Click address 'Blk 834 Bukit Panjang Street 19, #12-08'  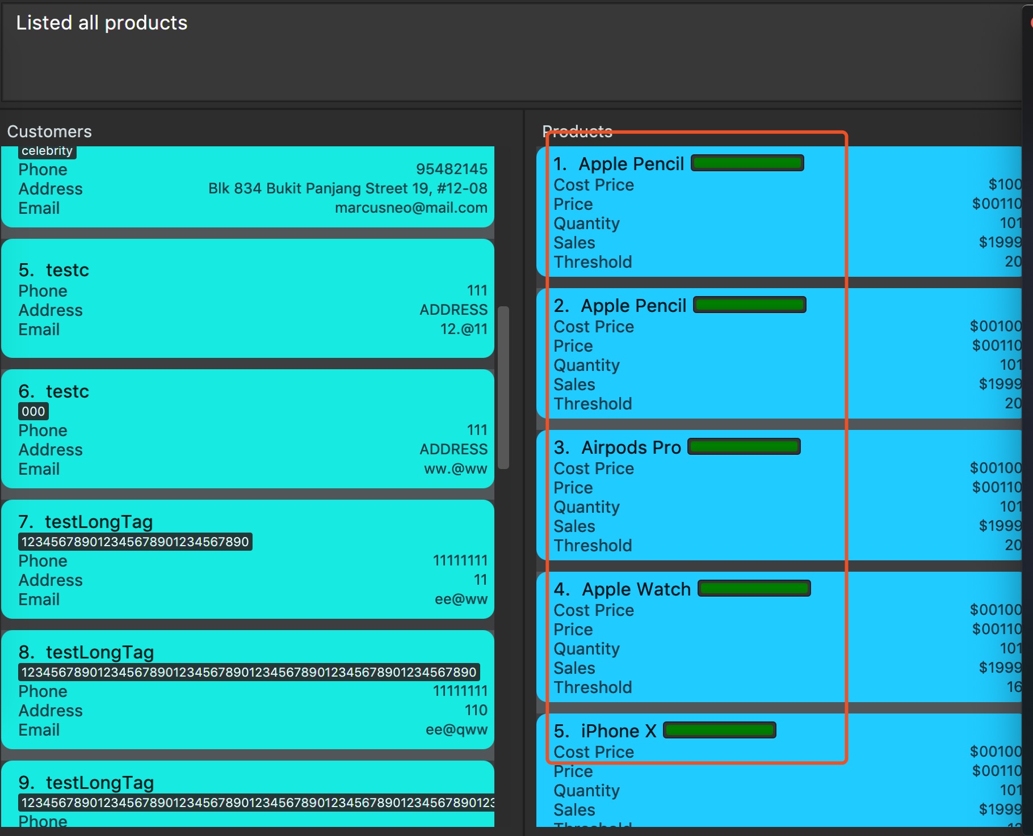pos(348,188)
